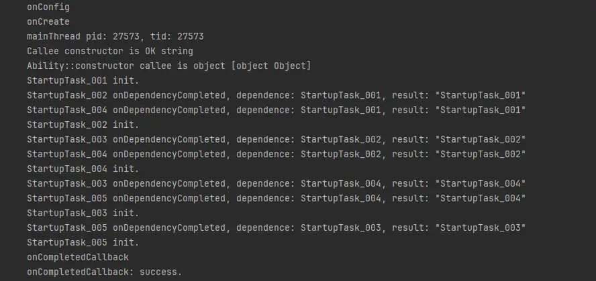596x281 pixels.
Task: Click the onConfig log line
Action: pos(48,7)
